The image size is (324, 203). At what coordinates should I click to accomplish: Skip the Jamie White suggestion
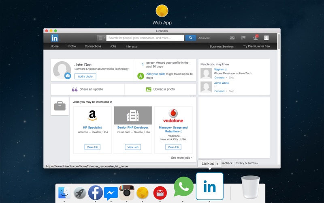[x=231, y=91]
